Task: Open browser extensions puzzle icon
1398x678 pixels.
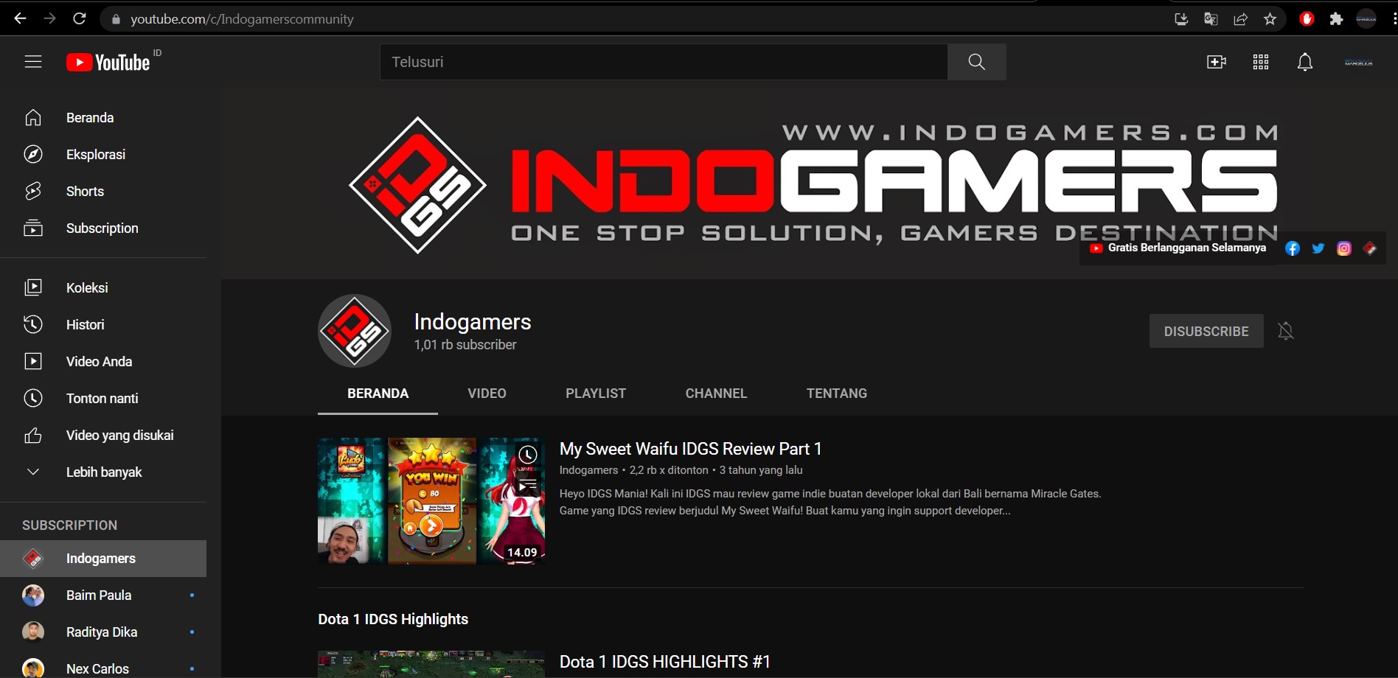Action: [1336, 19]
